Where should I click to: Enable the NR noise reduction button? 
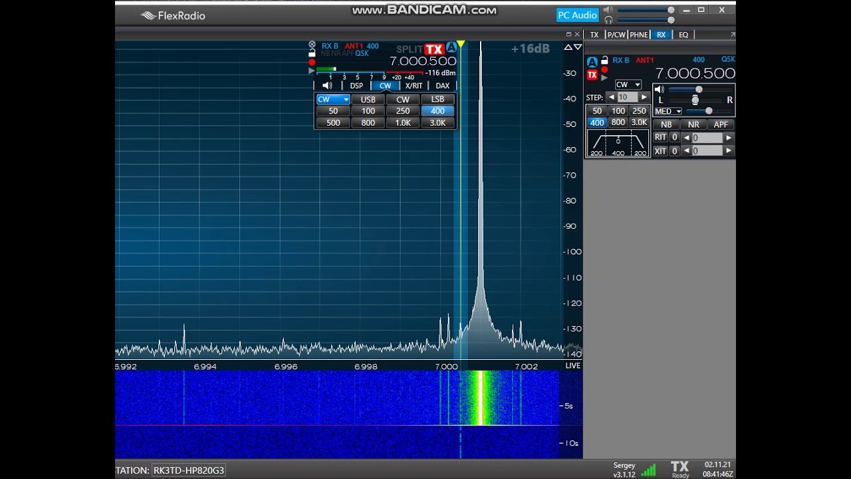coord(693,124)
